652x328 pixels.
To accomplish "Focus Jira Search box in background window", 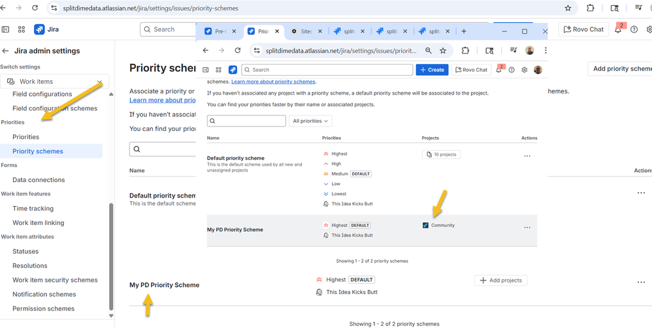I will (x=168, y=29).
